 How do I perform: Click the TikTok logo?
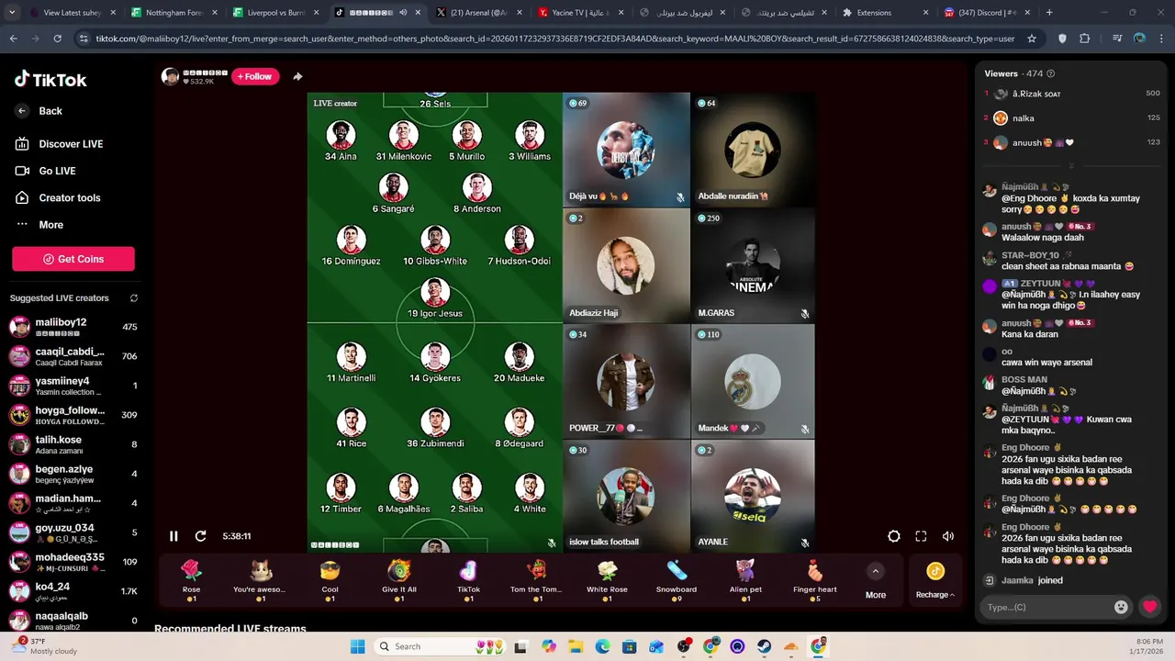coord(50,80)
